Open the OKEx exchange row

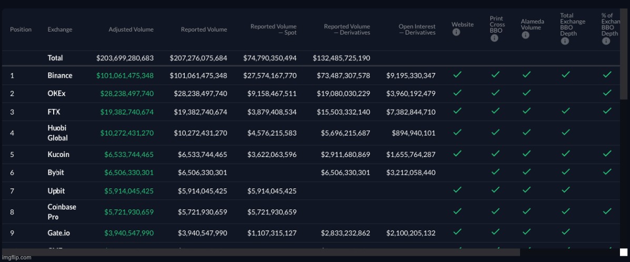311,93
